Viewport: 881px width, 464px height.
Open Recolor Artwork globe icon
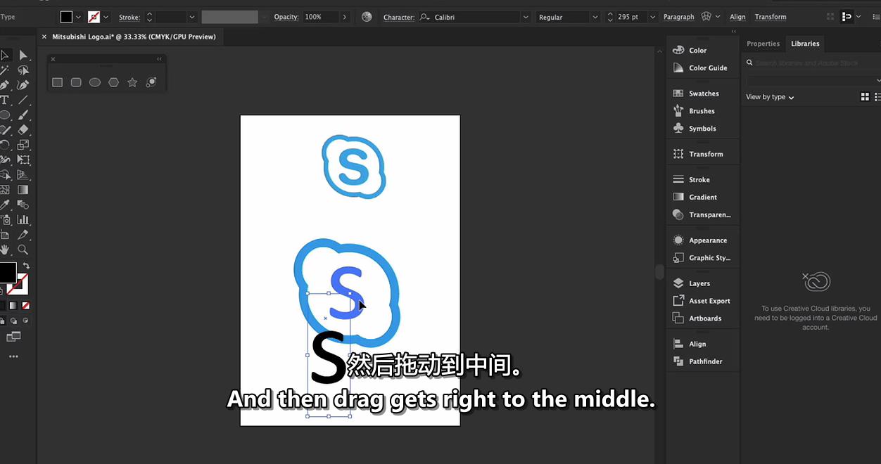coord(367,17)
